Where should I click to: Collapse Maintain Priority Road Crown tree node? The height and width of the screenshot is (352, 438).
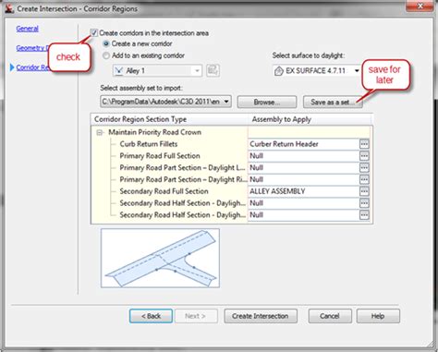[x=100, y=132]
